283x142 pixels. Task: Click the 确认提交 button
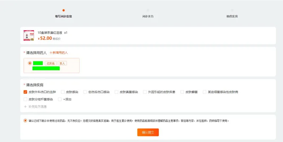[148, 132]
